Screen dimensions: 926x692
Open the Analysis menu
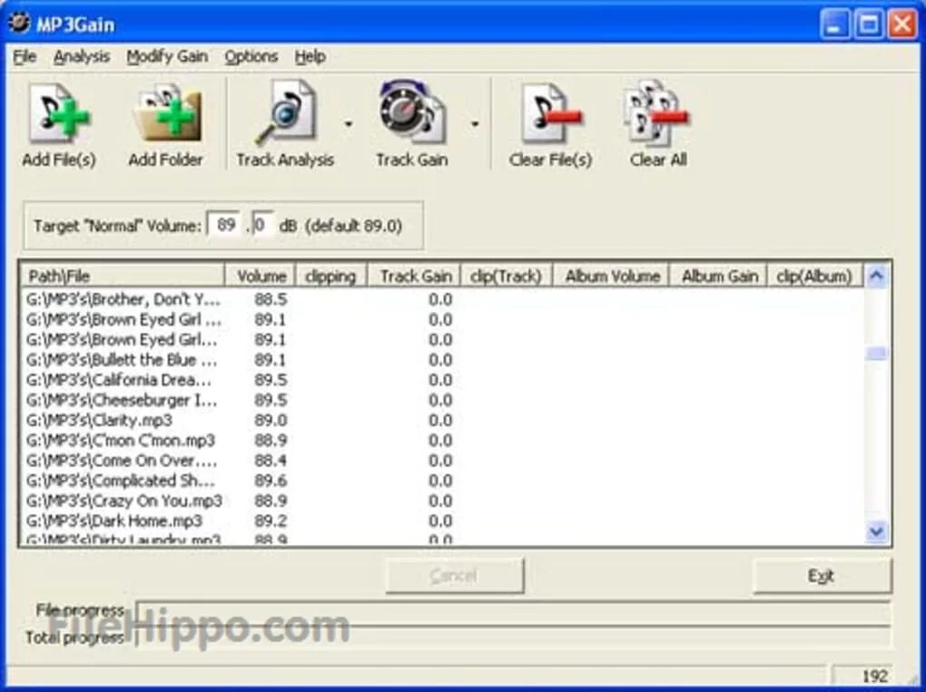(x=82, y=56)
